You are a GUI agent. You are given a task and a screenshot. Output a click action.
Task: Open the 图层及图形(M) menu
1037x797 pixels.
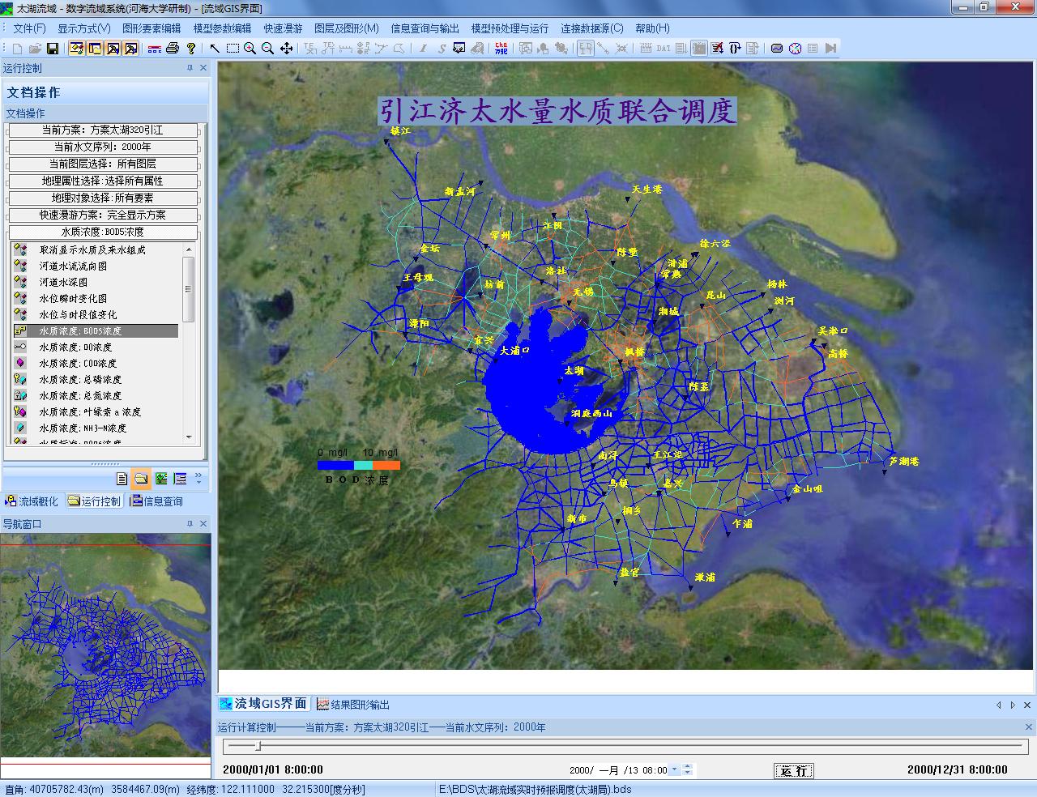[x=347, y=28]
